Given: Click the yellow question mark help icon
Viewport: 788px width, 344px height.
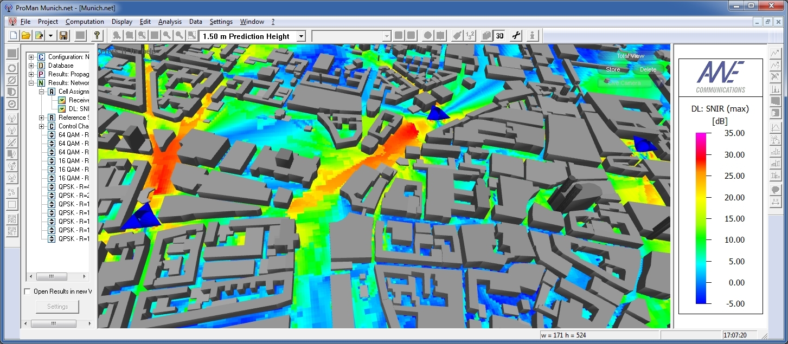Looking at the screenshot, I should tap(97, 36).
